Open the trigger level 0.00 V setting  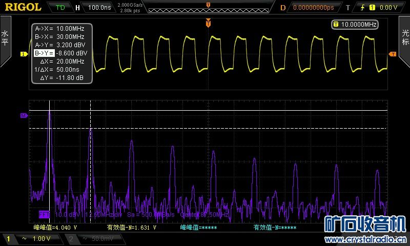(388, 8)
